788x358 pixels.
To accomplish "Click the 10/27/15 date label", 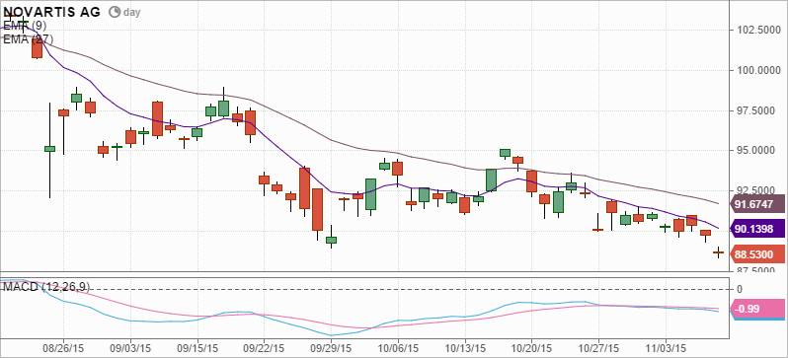I will [x=598, y=348].
